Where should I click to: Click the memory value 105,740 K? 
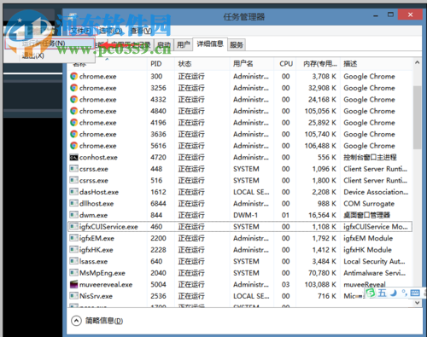coord(320,134)
